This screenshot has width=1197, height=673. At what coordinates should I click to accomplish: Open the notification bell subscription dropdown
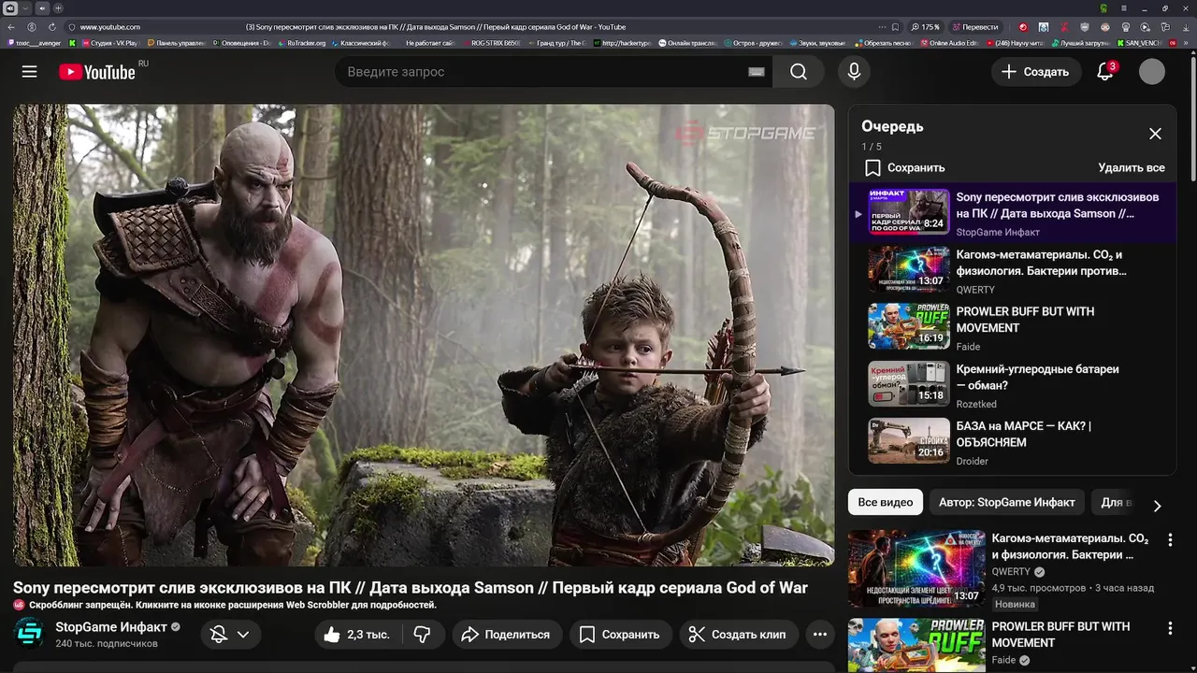pyautogui.click(x=230, y=635)
